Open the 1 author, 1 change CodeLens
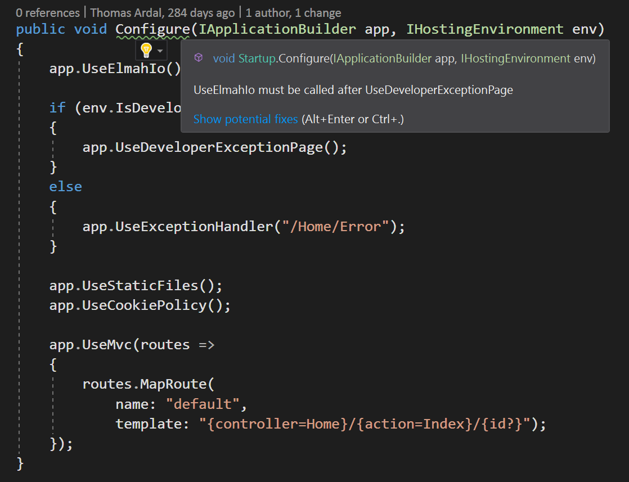 point(293,12)
